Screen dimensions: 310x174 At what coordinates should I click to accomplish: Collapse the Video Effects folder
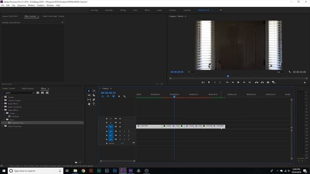pos(2,110)
